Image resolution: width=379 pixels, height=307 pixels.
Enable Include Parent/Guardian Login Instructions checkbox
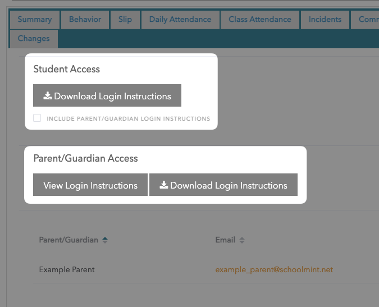(x=37, y=118)
